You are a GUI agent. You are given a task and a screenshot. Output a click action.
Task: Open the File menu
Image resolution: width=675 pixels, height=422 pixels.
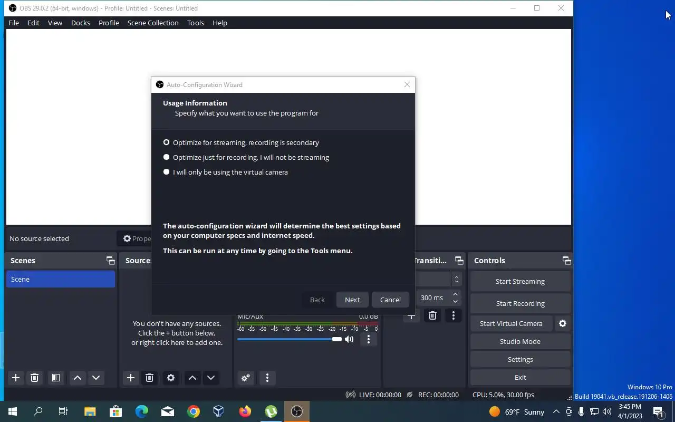pyautogui.click(x=14, y=23)
